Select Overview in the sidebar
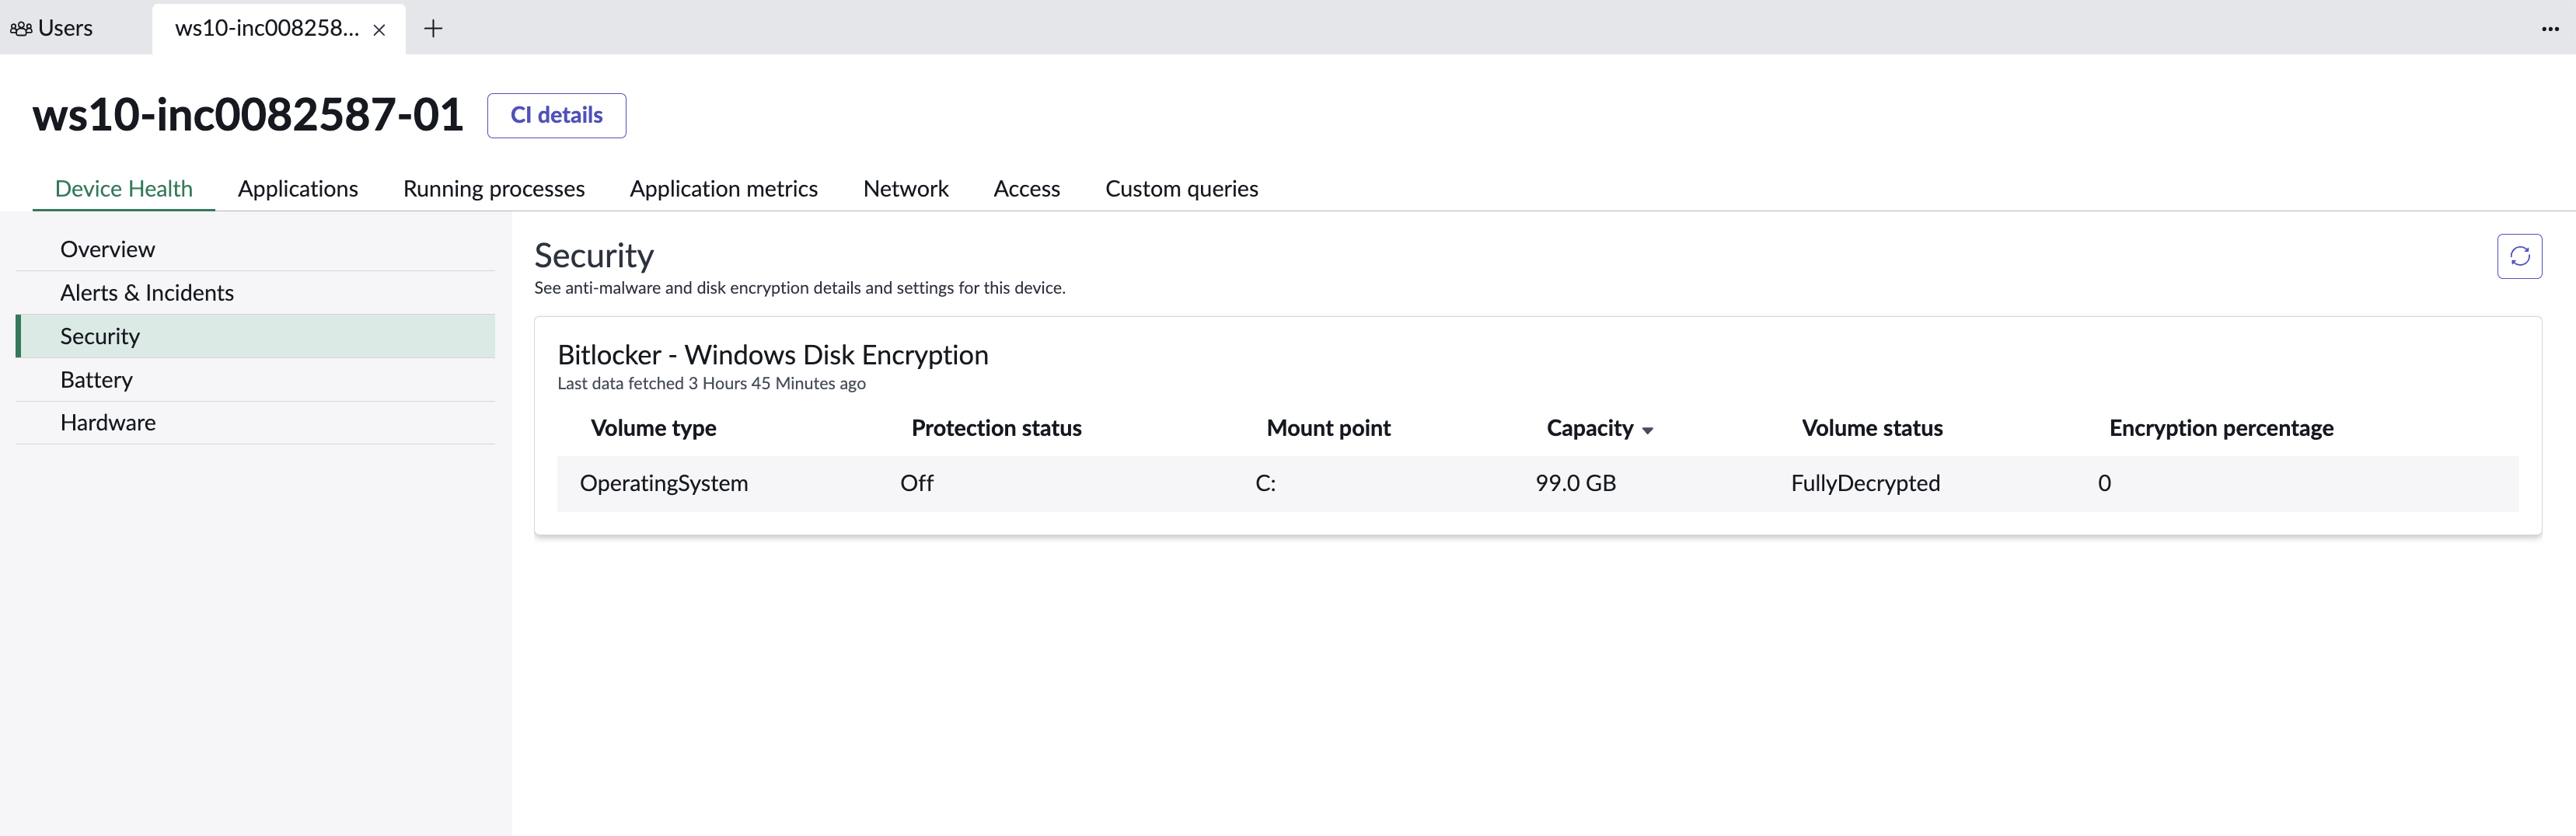2576x836 pixels. point(255,249)
